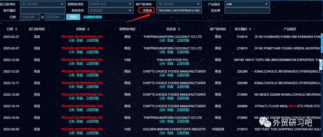323x137 pixels.
Task: Click buyer 立即挖掘 in 2022-10-04 row
Action: tap(92, 121)
